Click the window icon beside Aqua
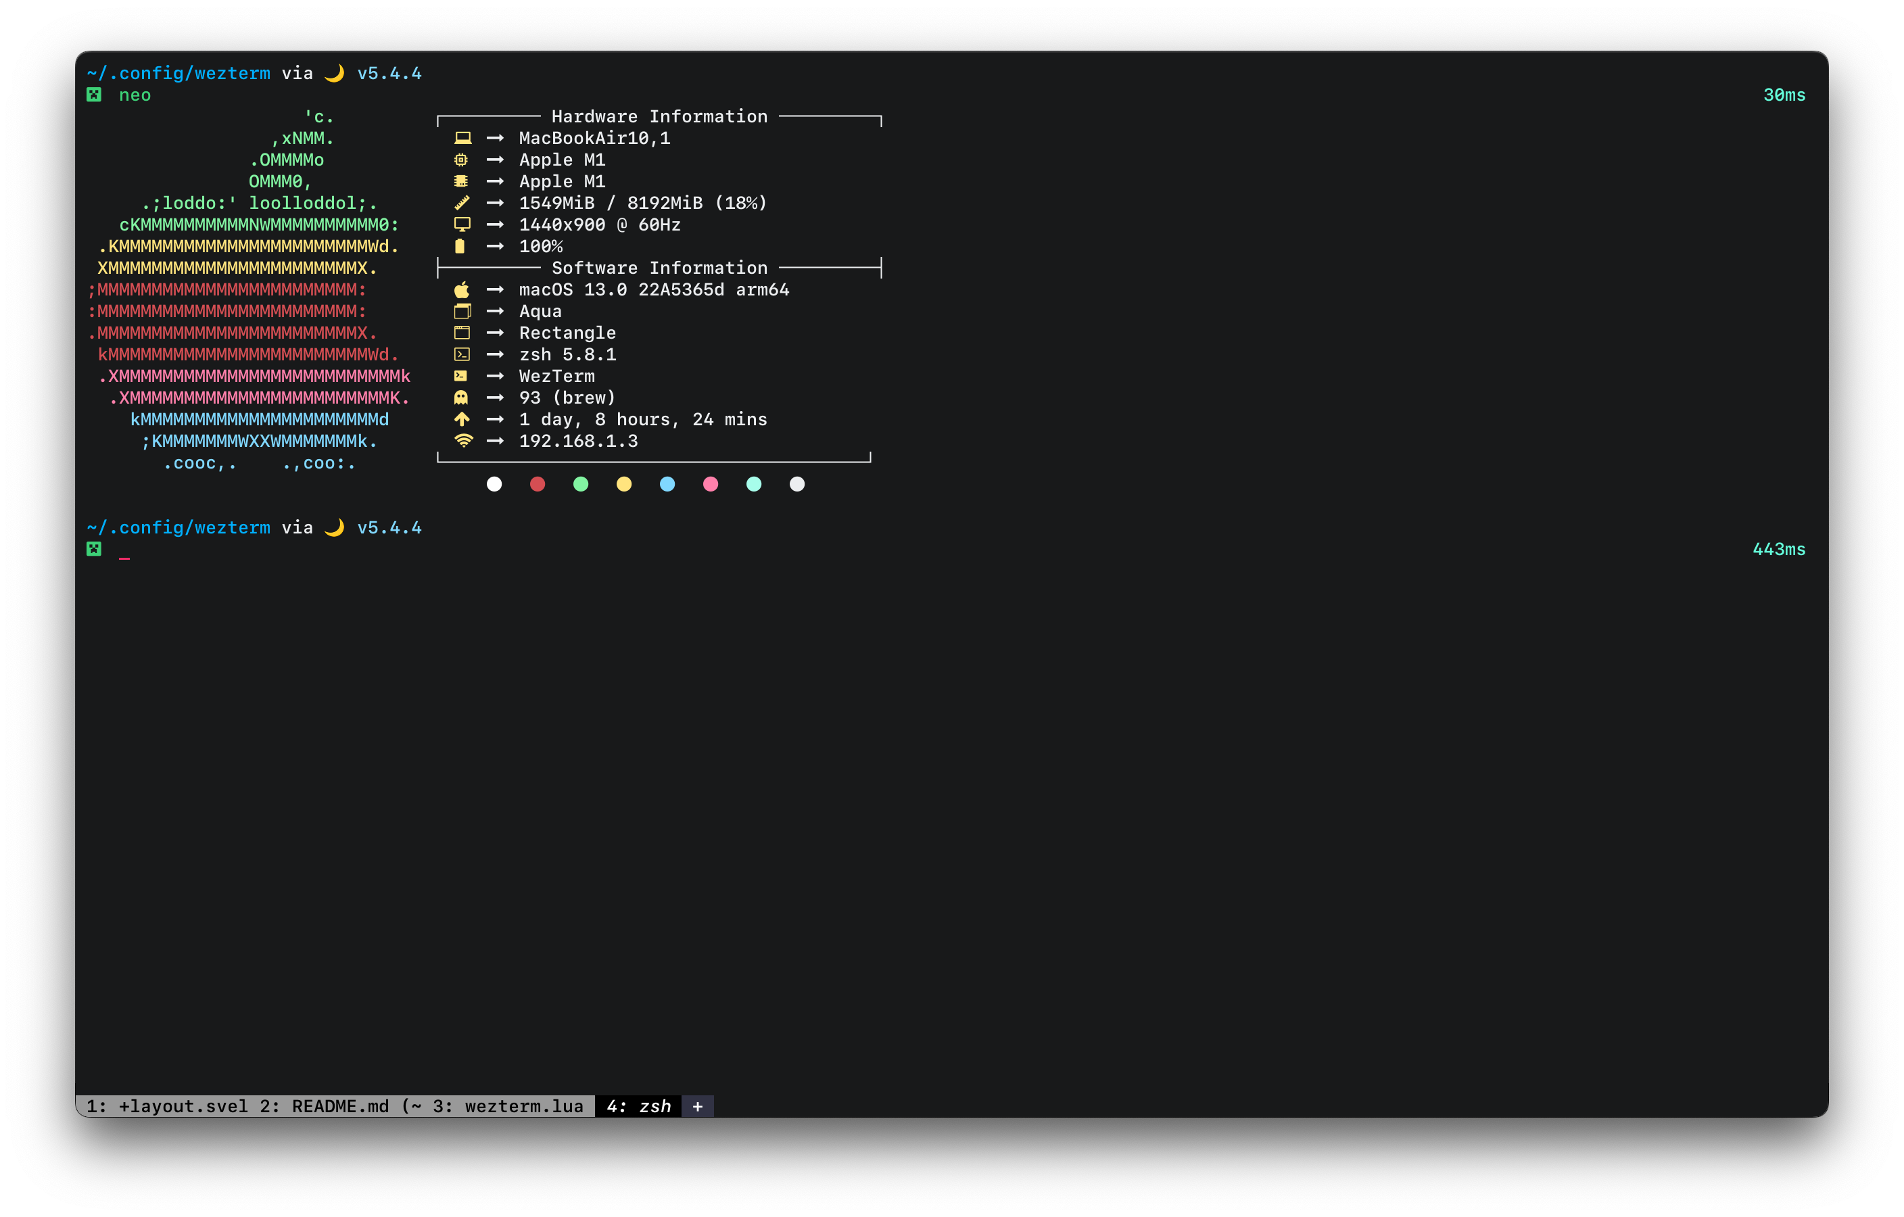Image resolution: width=1904 pixels, height=1217 pixels. (462, 312)
